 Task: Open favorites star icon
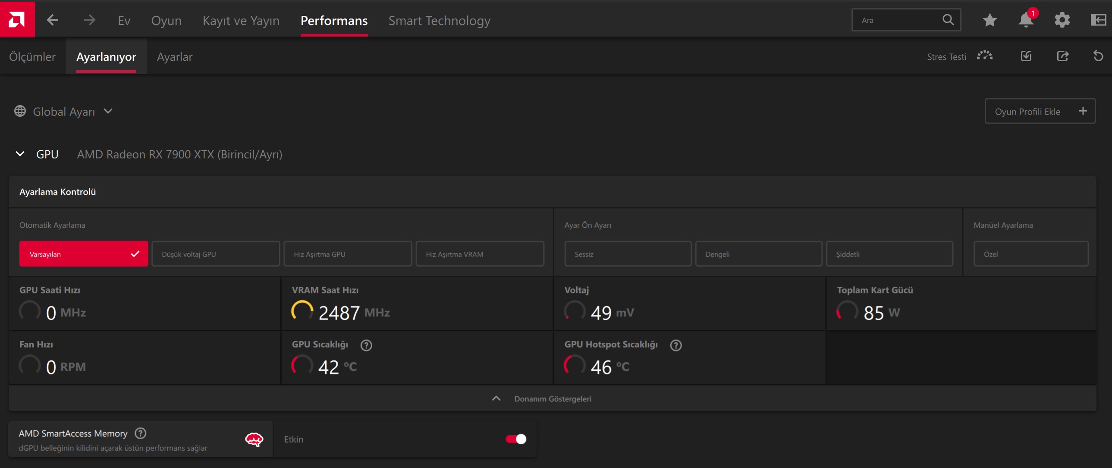click(x=989, y=20)
